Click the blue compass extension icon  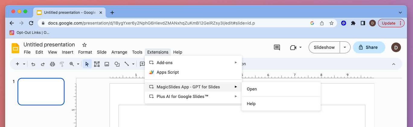click(x=344, y=23)
